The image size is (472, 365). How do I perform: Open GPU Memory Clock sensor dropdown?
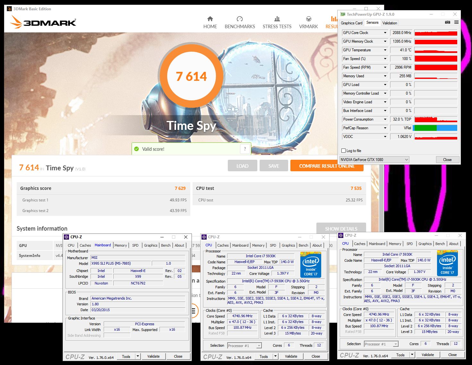pyautogui.click(x=385, y=41)
